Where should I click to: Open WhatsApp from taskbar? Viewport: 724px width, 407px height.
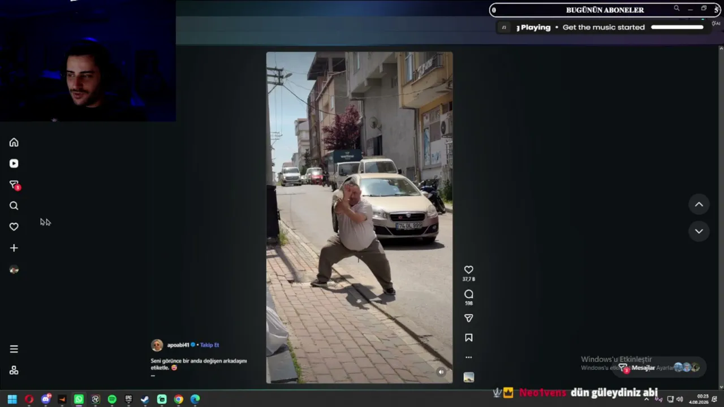point(79,399)
